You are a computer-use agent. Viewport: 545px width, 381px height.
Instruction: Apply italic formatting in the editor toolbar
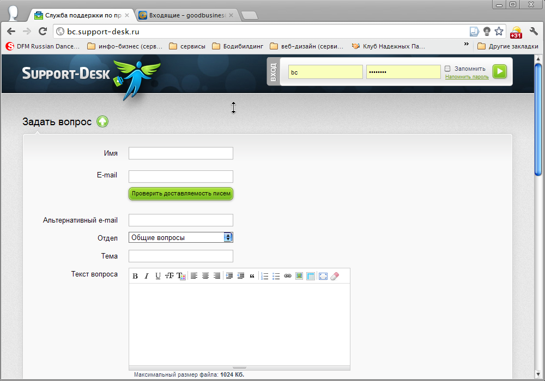147,276
